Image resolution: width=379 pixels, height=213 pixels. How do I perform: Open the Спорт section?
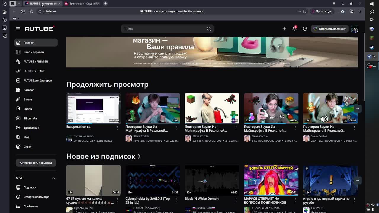36,147
